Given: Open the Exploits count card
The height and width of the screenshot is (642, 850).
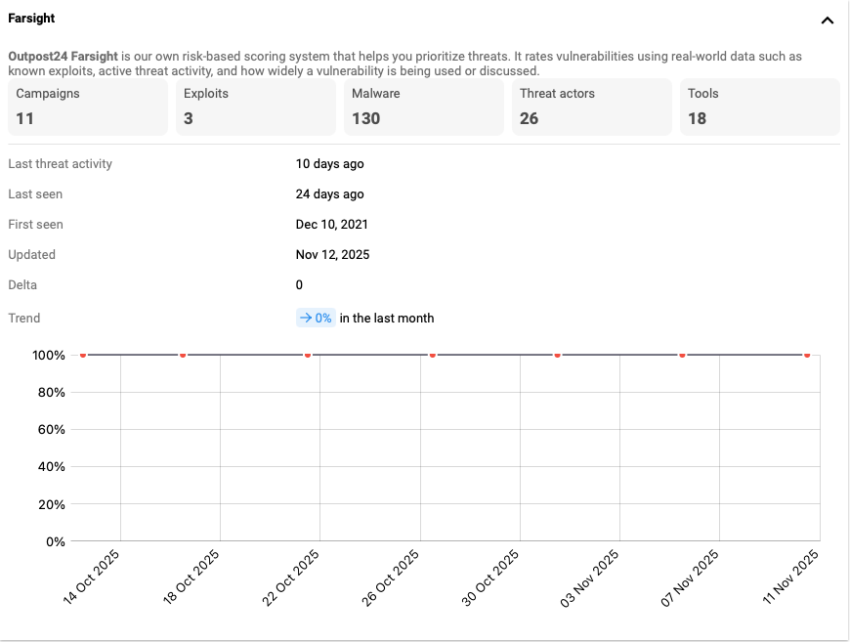Looking at the screenshot, I should coord(255,107).
